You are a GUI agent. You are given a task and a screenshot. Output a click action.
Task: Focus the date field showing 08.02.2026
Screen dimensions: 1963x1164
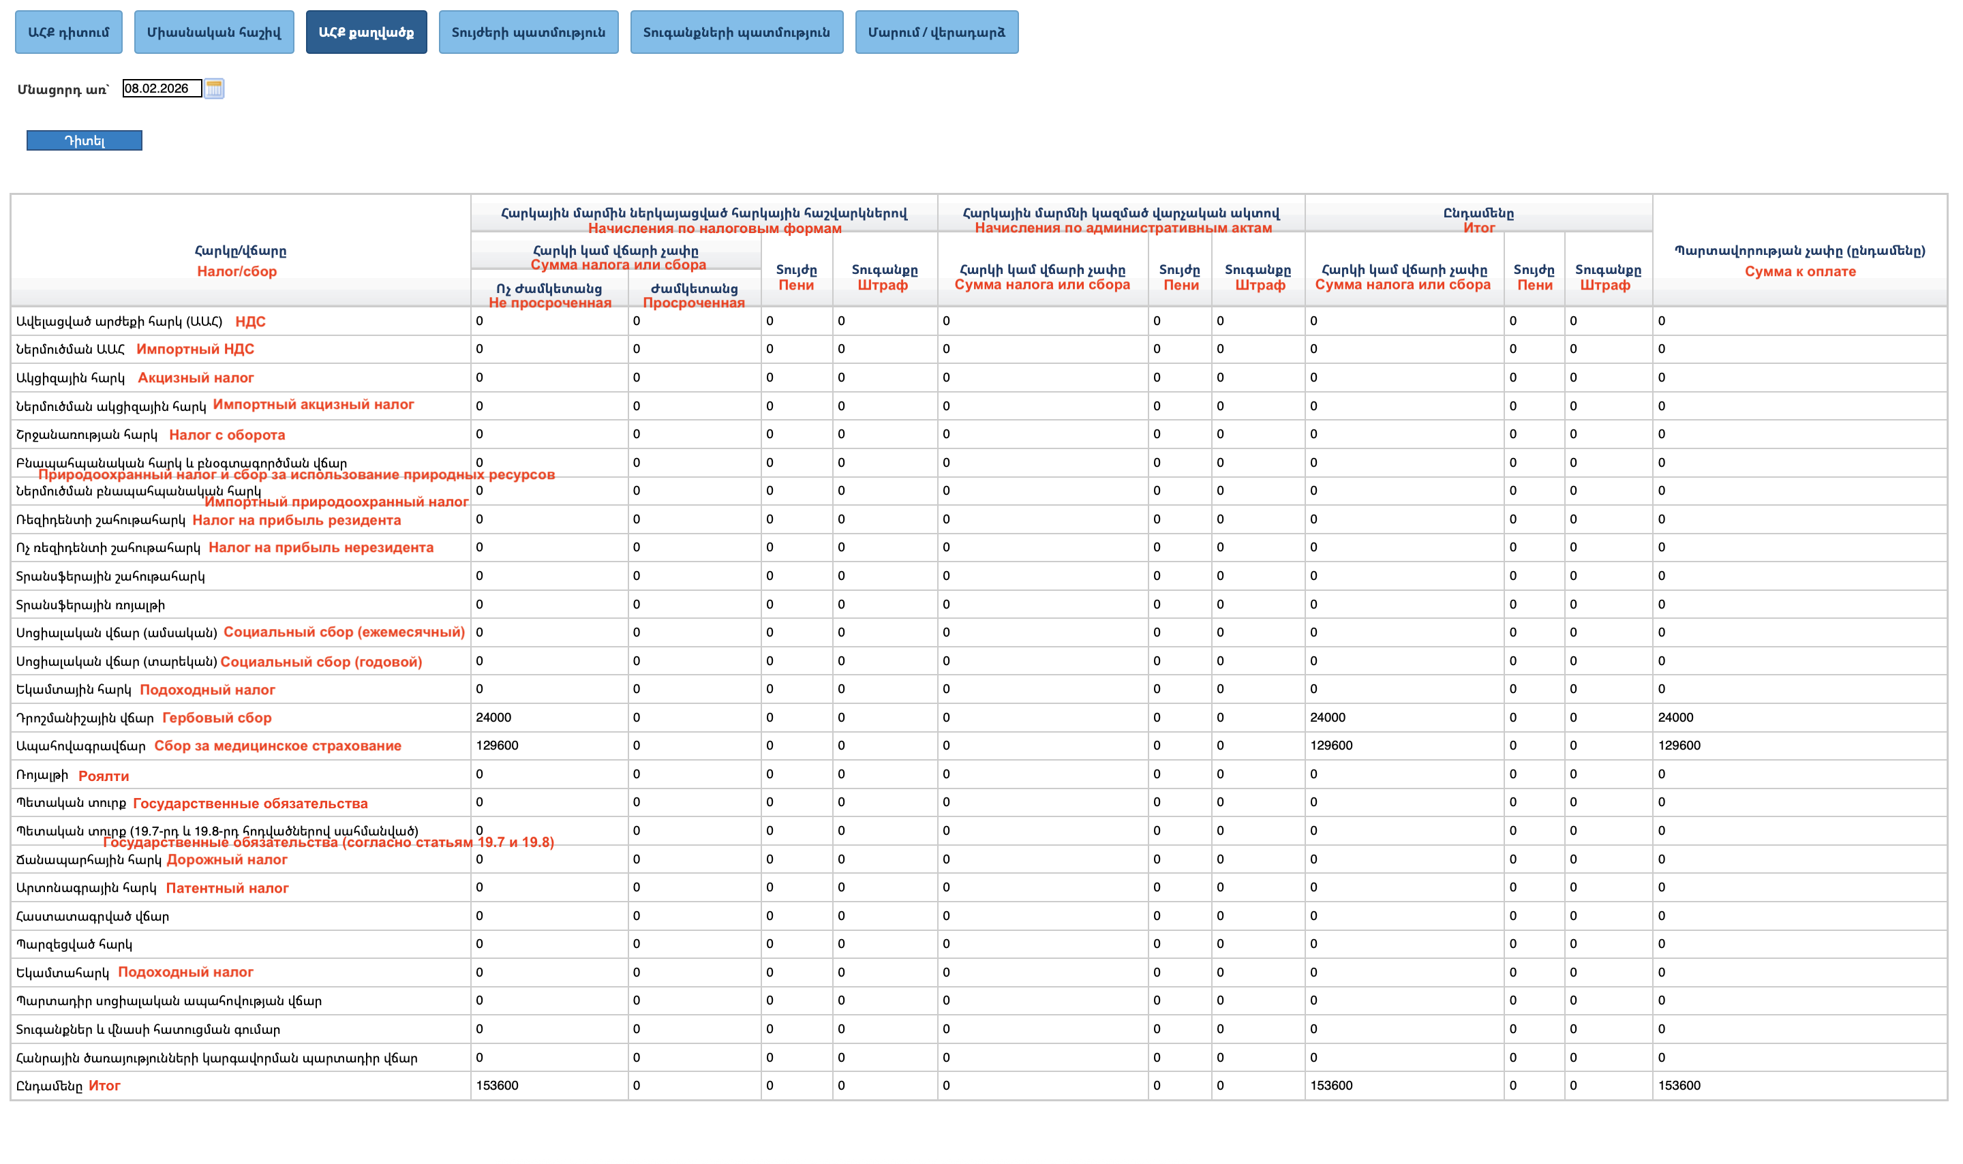(x=162, y=89)
